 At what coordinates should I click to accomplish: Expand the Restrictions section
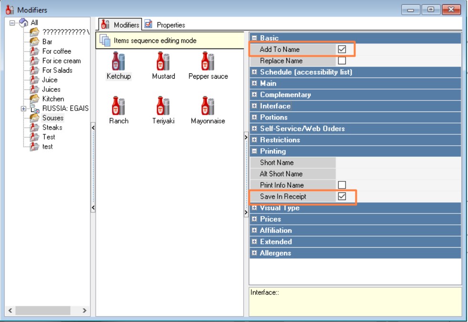(254, 140)
